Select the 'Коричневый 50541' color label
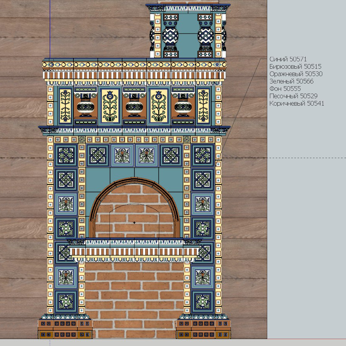Screen dimensions: 346x346 (297, 104)
